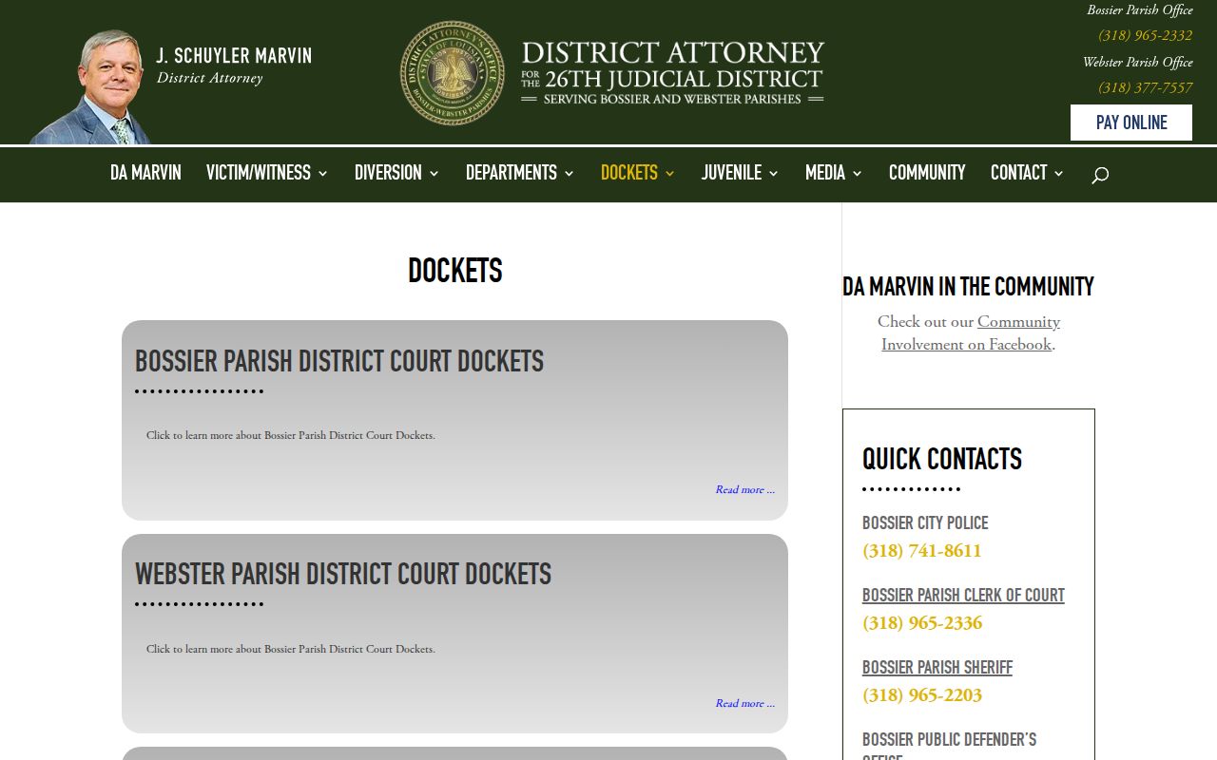The height and width of the screenshot is (760, 1217).
Task: Click the DA Marvin in the Community heading
Action: point(968,287)
